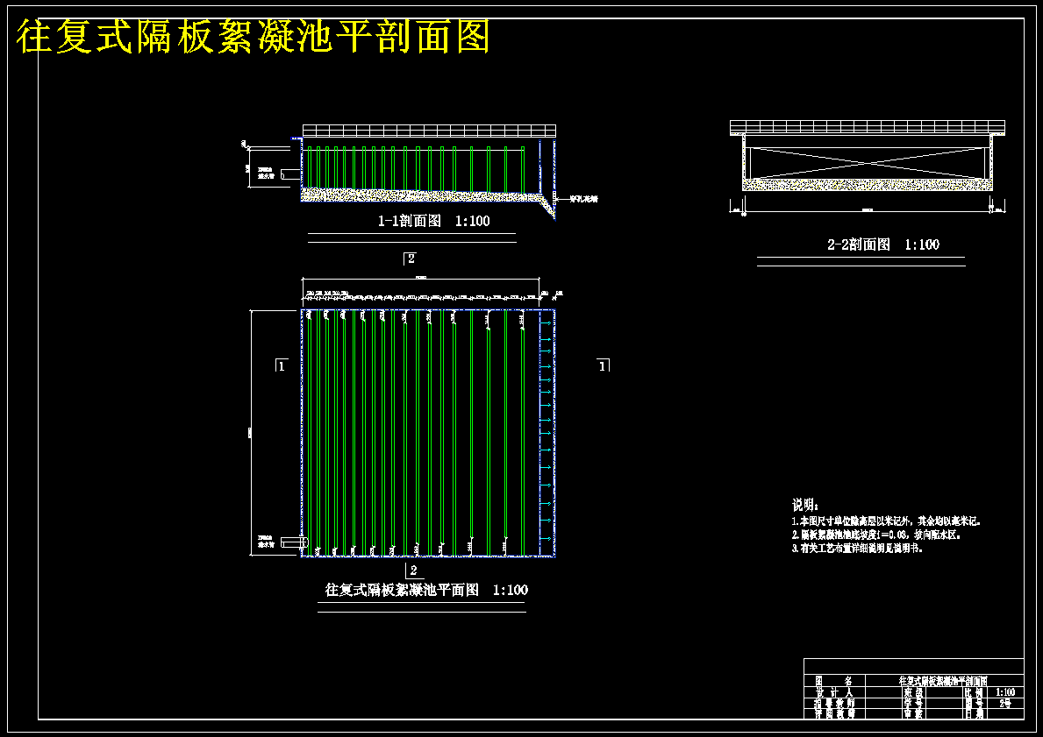The height and width of the screenshot is (737, 1043).
Task: Select the railing grid above the 1-1 section
Action: (x=429, y=131)
